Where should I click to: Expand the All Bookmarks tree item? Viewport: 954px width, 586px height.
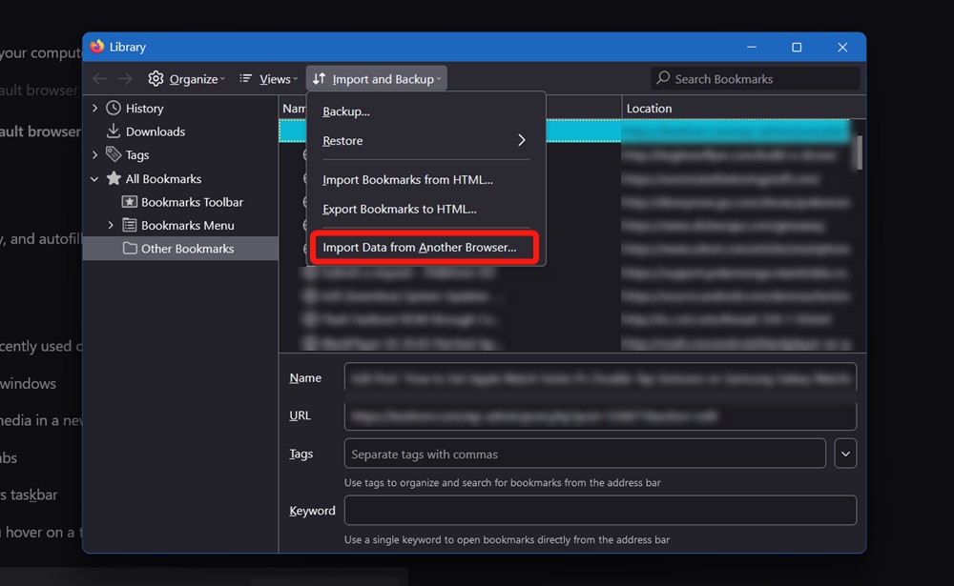click(93, 178)
